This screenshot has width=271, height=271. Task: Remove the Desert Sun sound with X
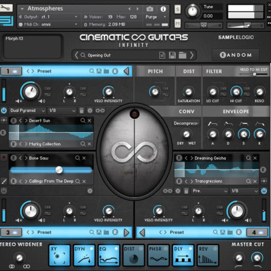pos(89,121)
